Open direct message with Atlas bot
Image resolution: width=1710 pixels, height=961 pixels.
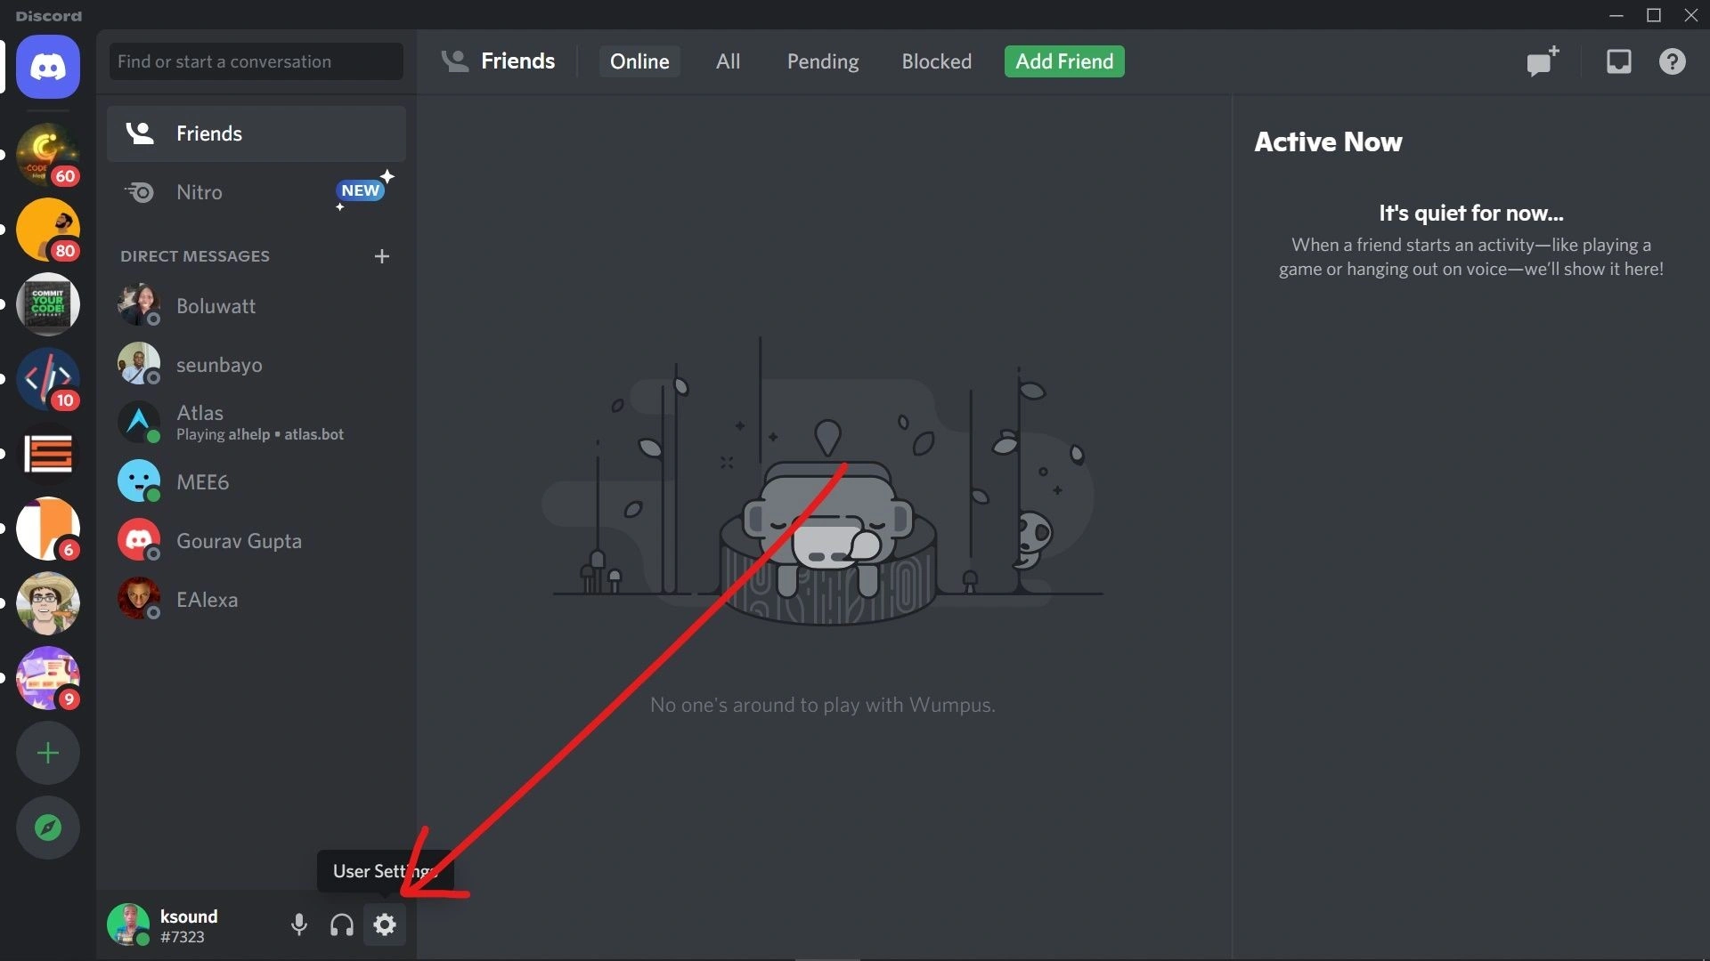coord(256,424)
